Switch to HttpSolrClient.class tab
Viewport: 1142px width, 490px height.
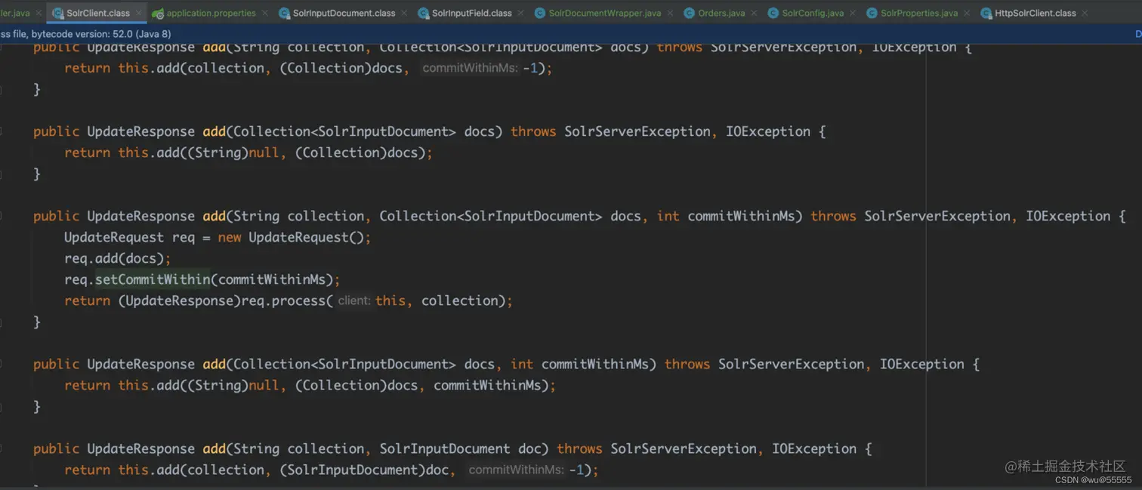tap(1035, 13)
